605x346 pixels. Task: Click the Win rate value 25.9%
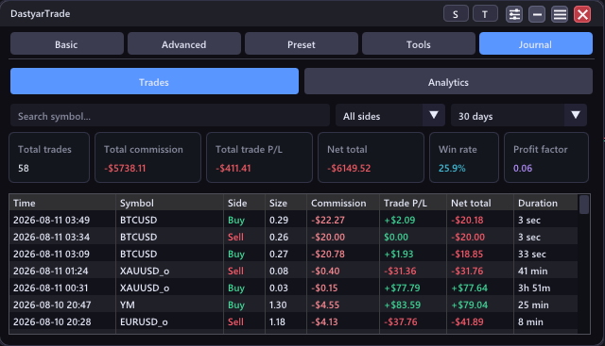[452, 168]
